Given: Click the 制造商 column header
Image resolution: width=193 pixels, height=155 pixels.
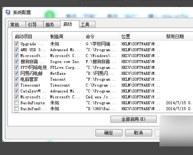Looking at the screenshot, I should coord(66,36).
